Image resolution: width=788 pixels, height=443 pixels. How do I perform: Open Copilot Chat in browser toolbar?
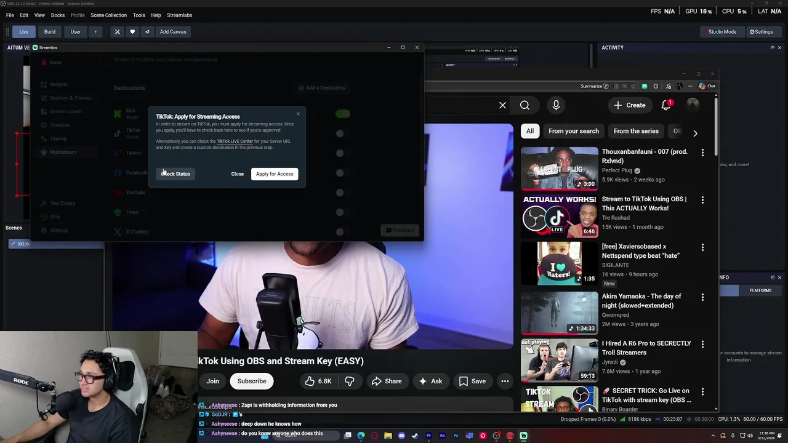(707, 86)
